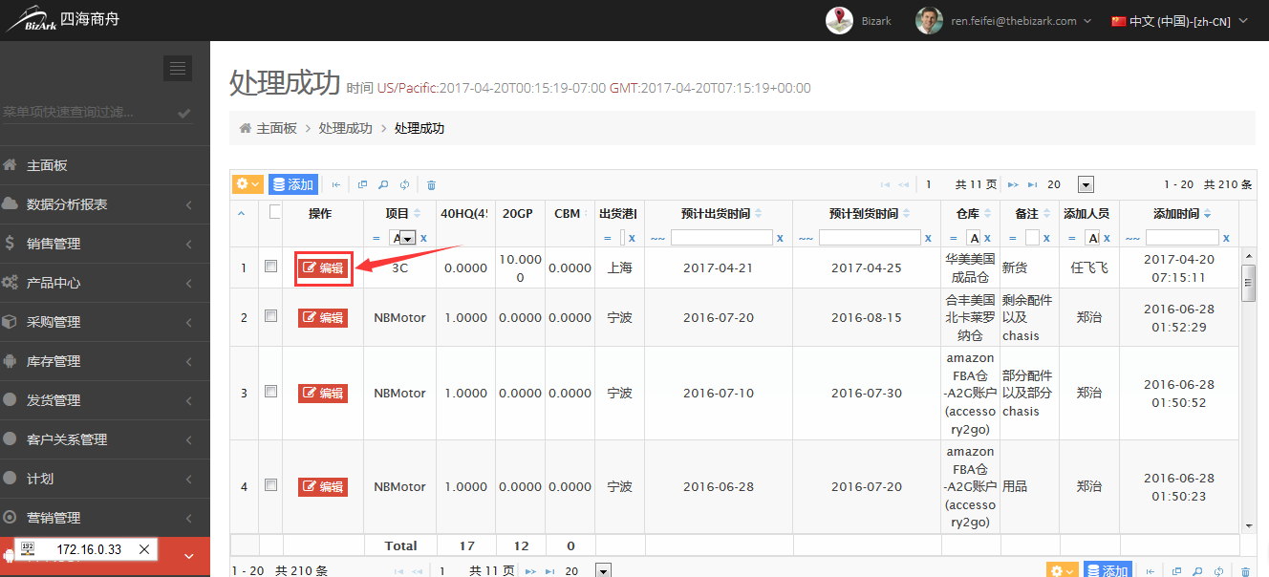Tick the select-all checkbox in header
Image resolution: width=1269 pixels, height=577 pixels.
tap(275, 212)
